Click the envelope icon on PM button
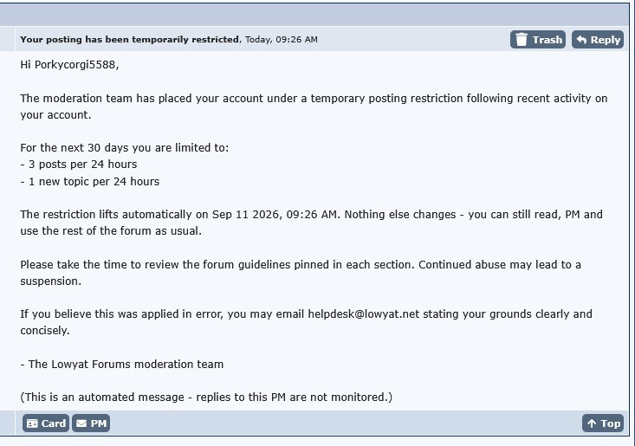 tap(81, 423)
